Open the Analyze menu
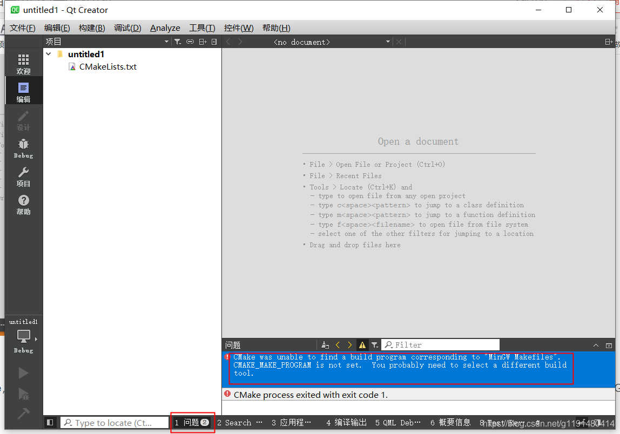 pyautogui.click(x=165, y=28)
